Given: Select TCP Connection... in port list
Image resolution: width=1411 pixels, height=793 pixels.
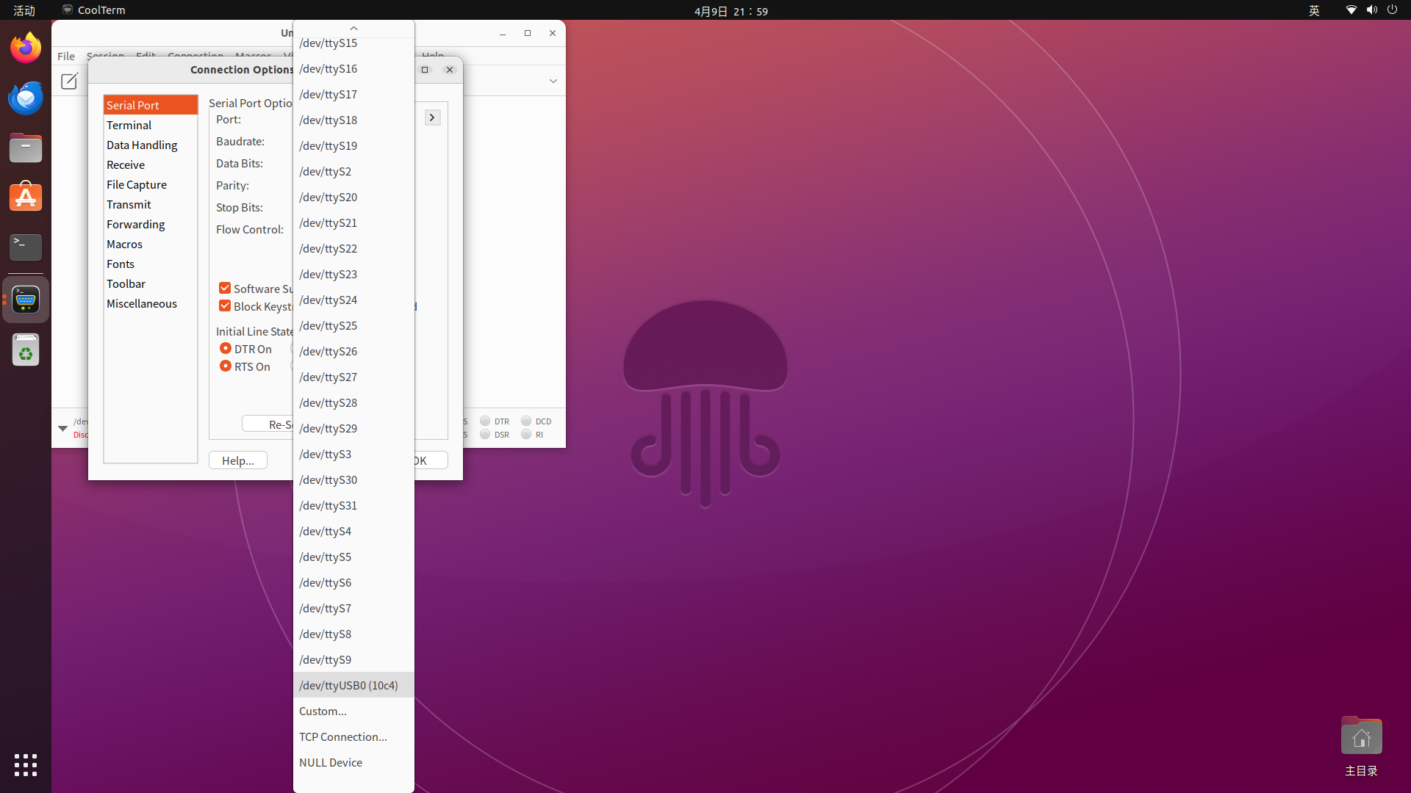Looking at the screenshot, I should [342, 736].
